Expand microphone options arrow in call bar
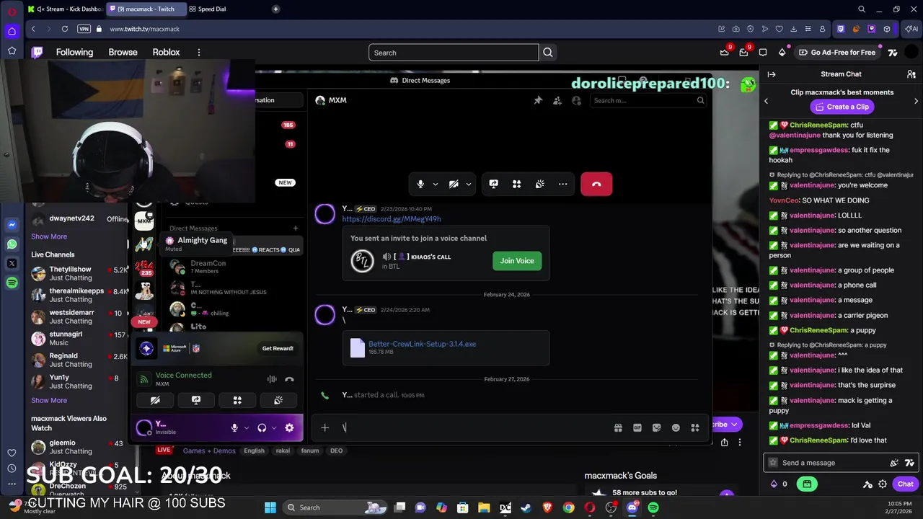This screenshot has height=519, width=923. point(435,185)
